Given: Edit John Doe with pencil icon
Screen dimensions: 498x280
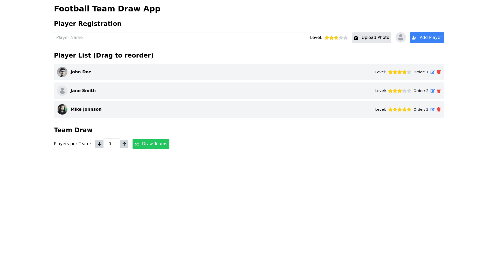Looking at the screenshot, I should pyautogui.click(x=432, y=72).
